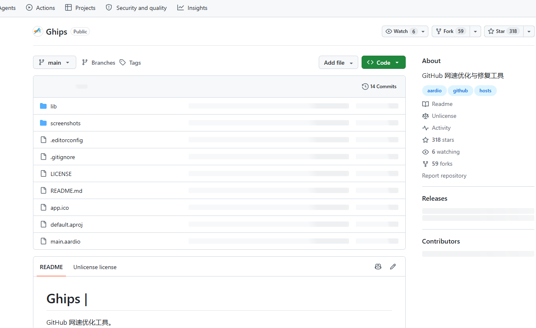This screenshot has width=536, height=328.
Task: Open the .editorconfig file name
Action: click(67, 140)
